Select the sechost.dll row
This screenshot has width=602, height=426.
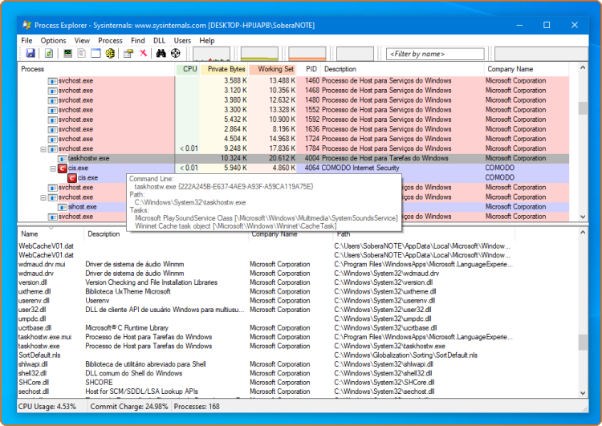(266, 392)
